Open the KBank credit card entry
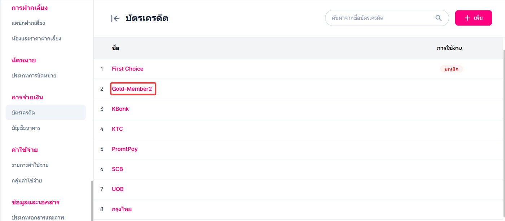This screenshot has height=221, width=505. (x=120, y=109)
